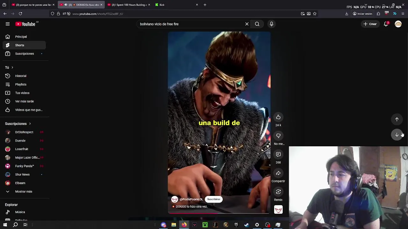
Task: Open the Crear upload button
Action: point(370,24)
